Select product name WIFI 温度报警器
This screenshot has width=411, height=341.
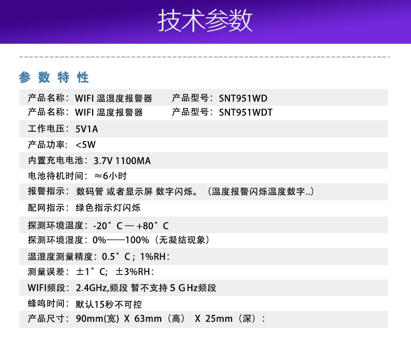pyautogui.click(x=109, y=112)
